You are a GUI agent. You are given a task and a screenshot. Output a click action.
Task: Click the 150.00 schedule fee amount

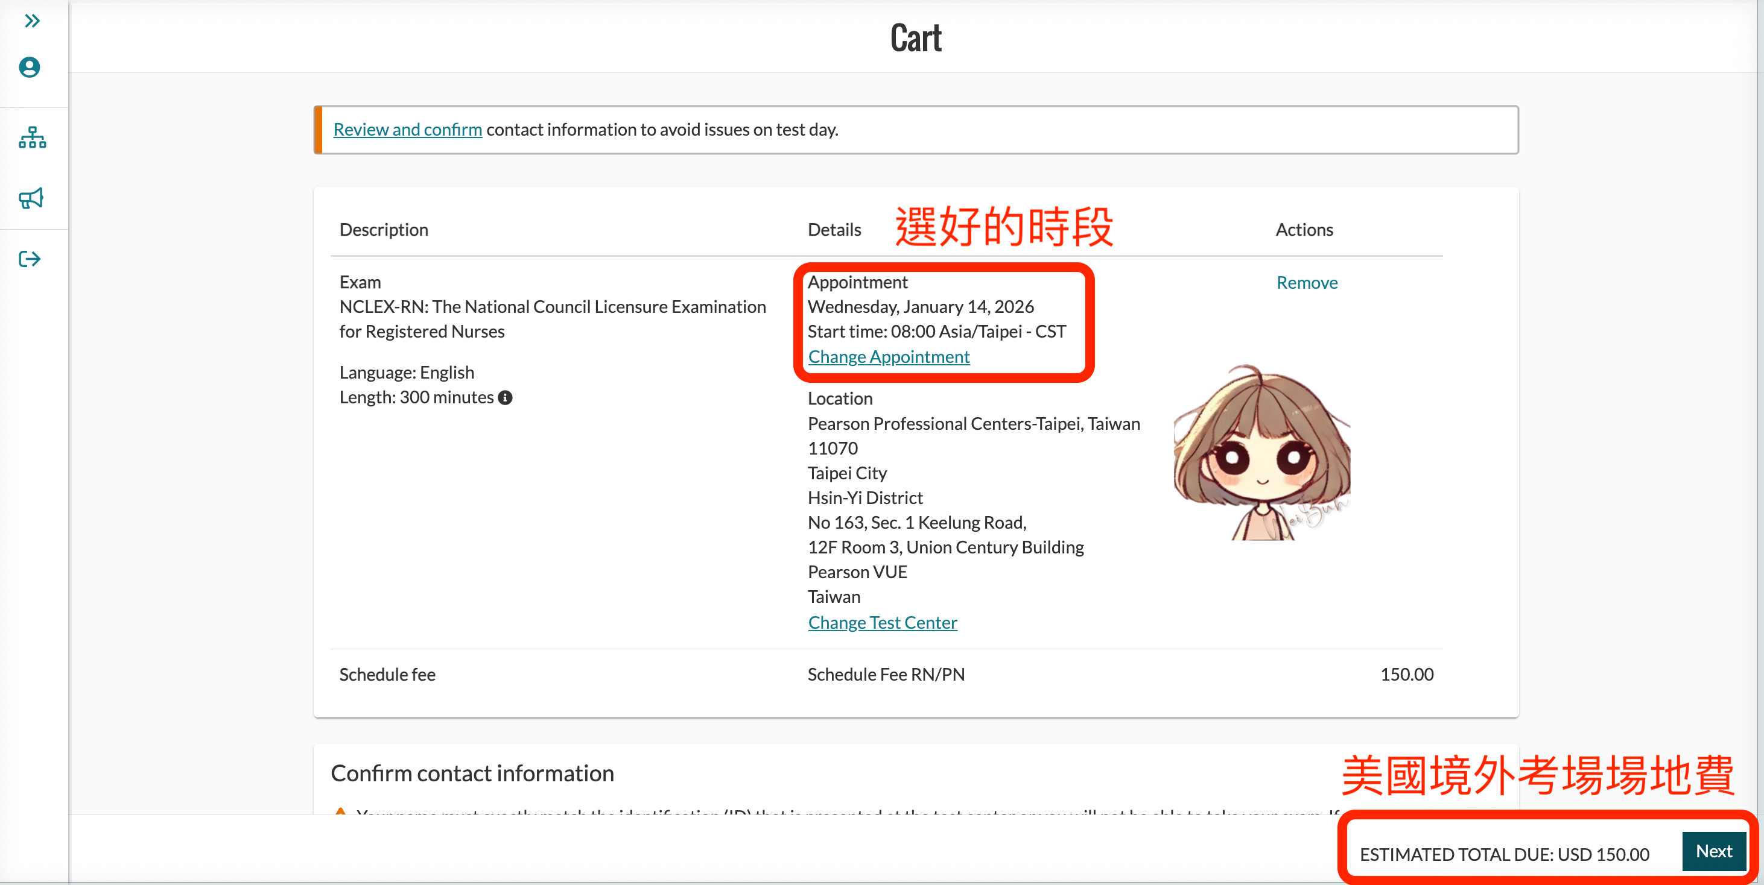click(1406, 674)
